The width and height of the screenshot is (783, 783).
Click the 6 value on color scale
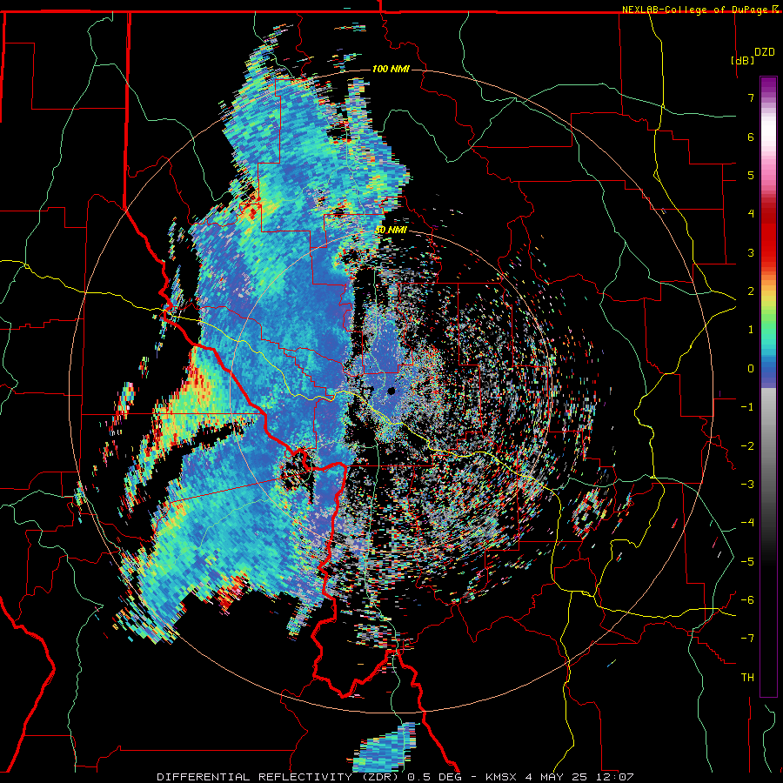click(x=751, y=137)
